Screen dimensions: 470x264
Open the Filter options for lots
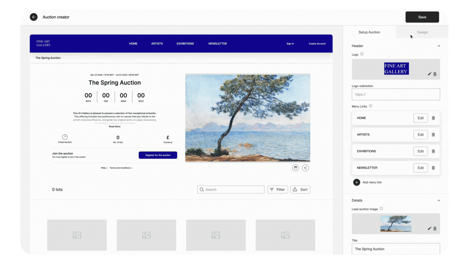pyautogui.click(x=278, y=190)
